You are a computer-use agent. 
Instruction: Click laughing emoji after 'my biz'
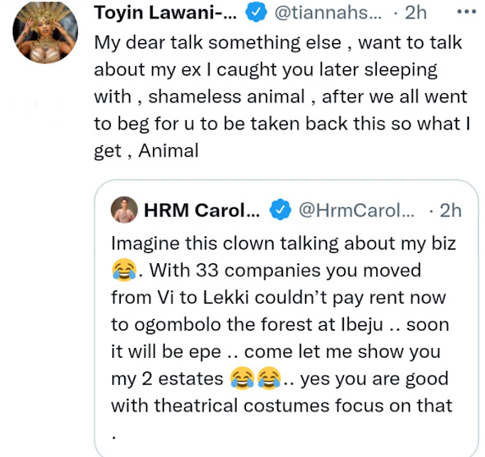point(124,270)
